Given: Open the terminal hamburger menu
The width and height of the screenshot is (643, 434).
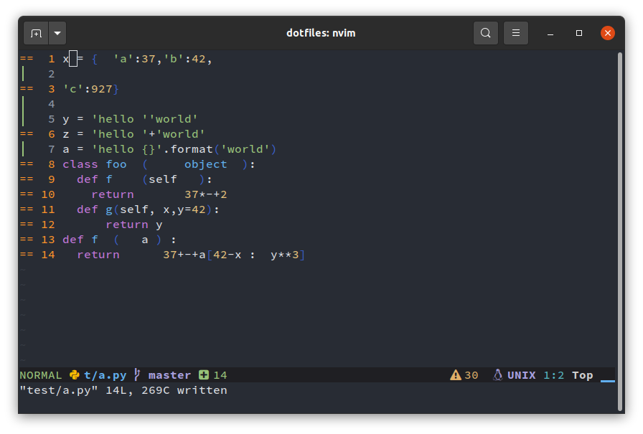Looking at the screenshot, I should [x=515, y=32].
